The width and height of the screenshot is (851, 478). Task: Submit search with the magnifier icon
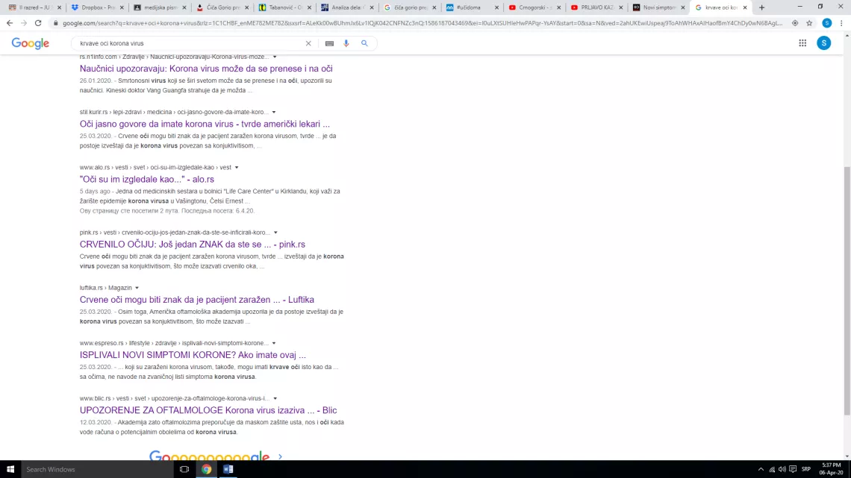pos(365,43)
